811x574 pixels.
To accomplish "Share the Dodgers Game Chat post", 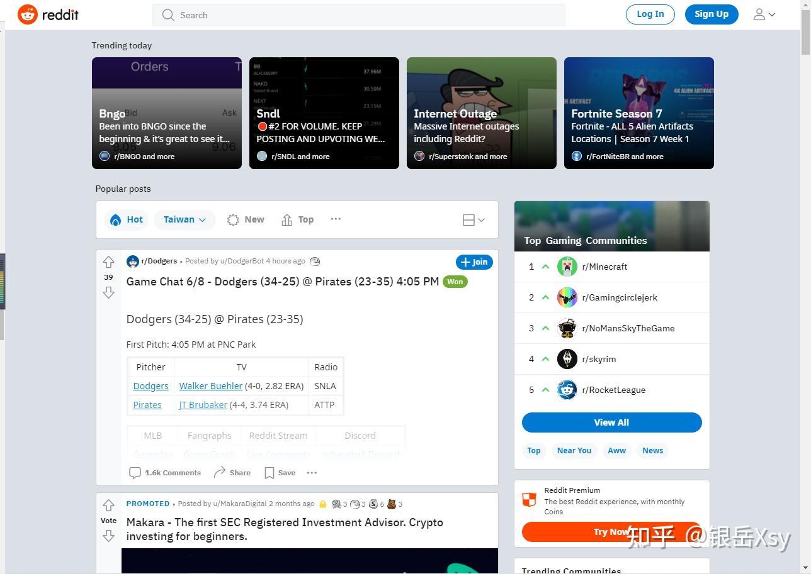I will tap(232, 473).
